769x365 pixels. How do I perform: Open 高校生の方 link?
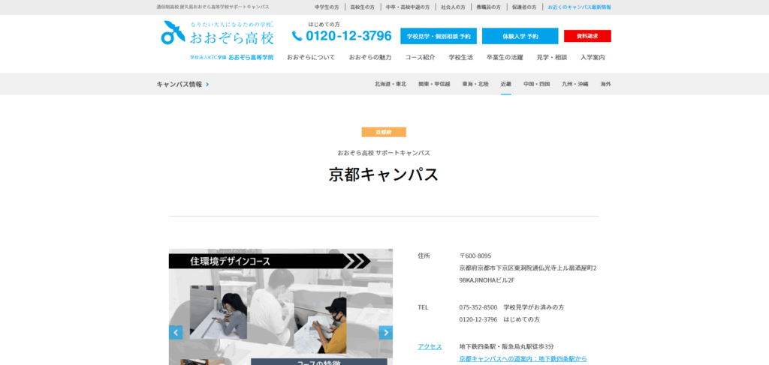coord(363,7)
